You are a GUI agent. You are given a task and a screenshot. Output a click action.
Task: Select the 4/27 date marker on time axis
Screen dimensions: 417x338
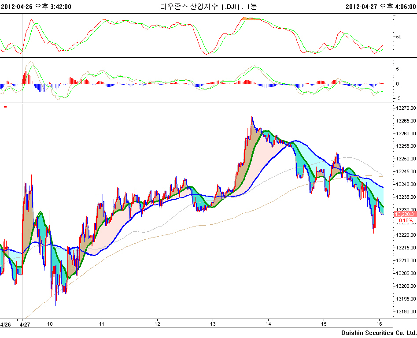25,324
